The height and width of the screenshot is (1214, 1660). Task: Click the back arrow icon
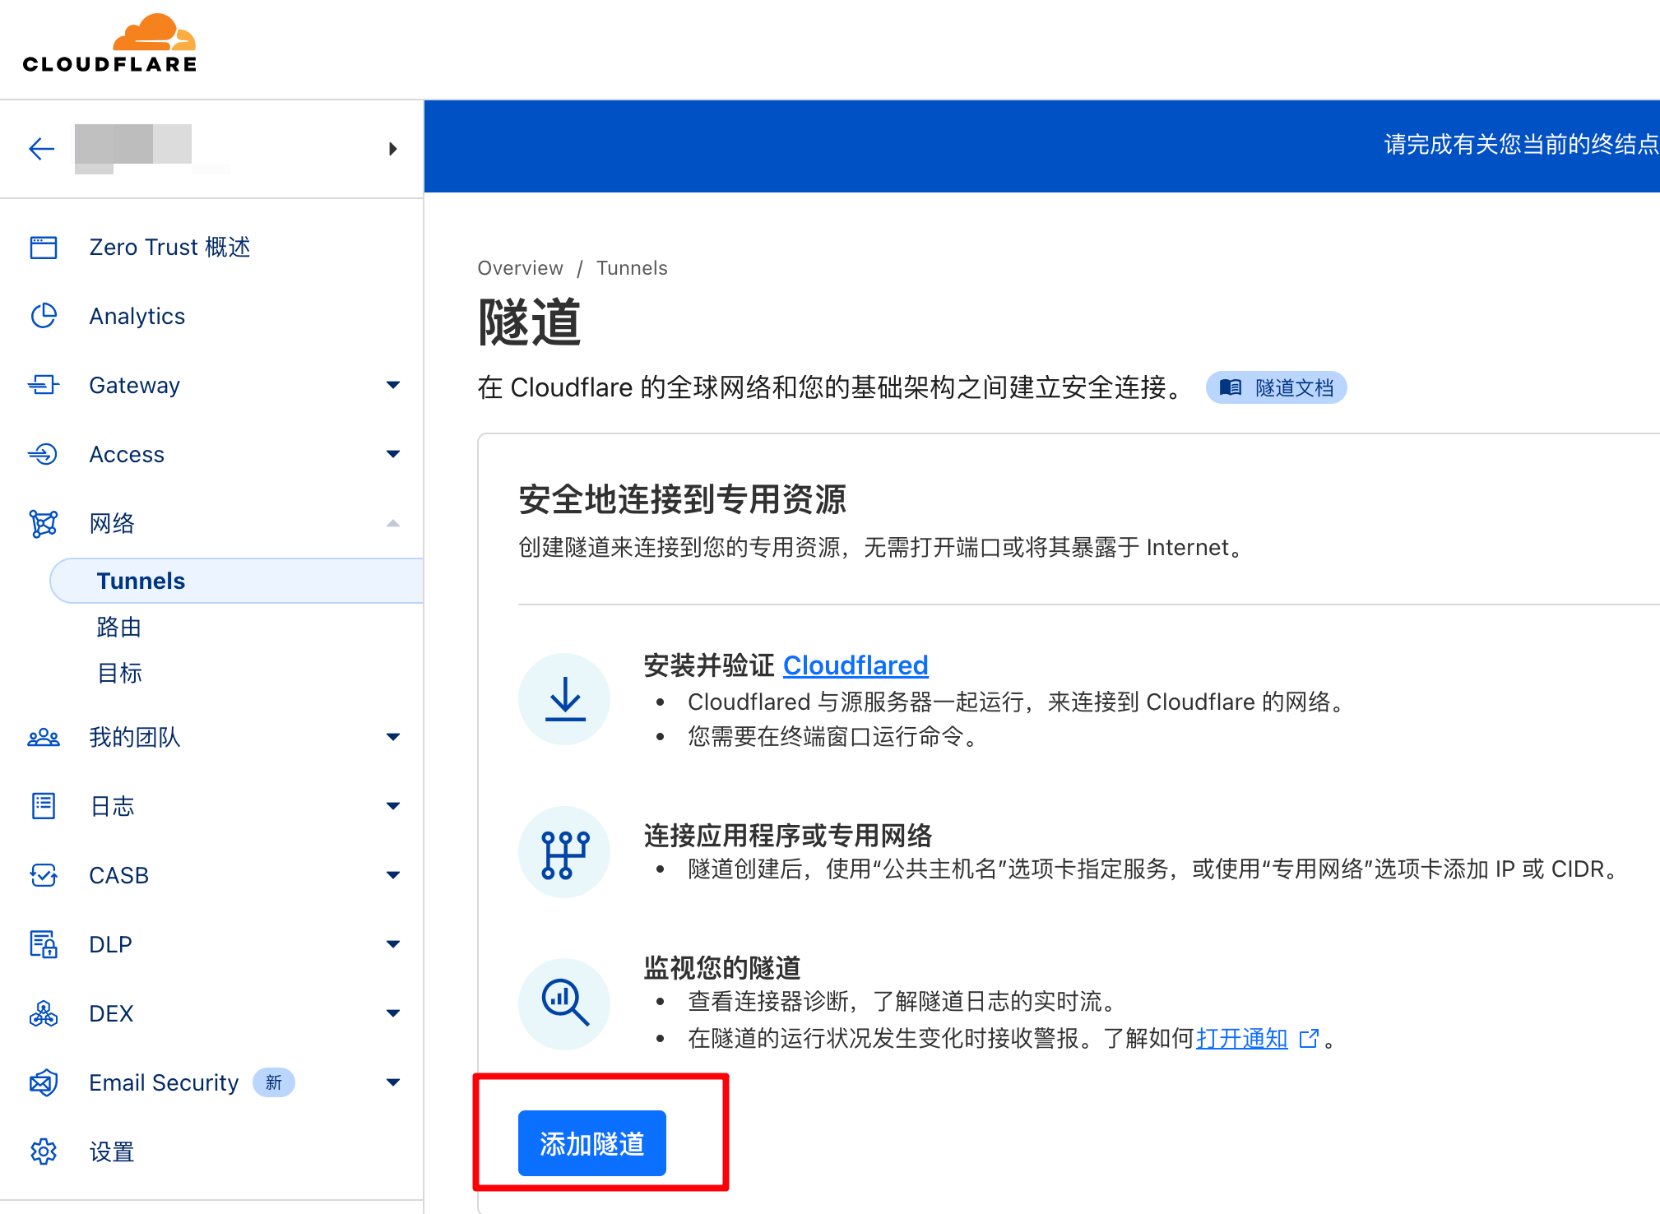coord(41,149)
